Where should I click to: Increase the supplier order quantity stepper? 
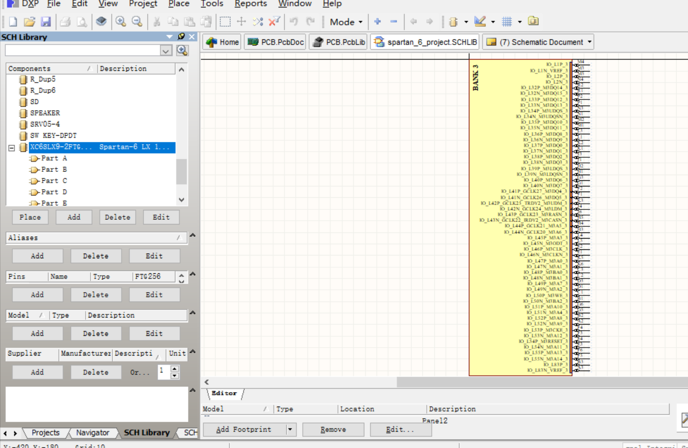pos(175,369)
